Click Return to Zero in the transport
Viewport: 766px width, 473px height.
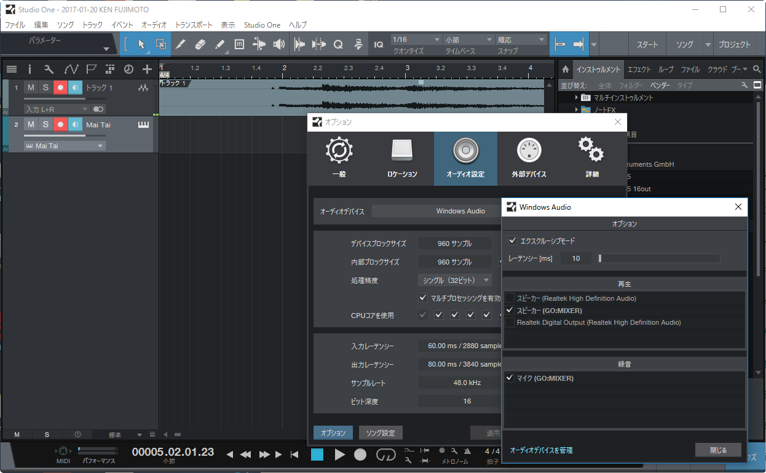295,455
